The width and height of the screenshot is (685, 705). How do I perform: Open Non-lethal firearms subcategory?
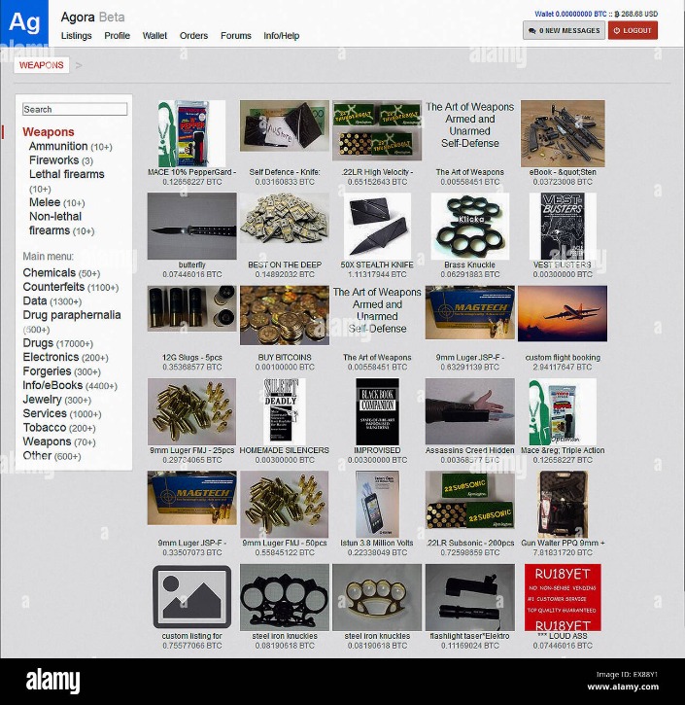[x=61, y=224]
